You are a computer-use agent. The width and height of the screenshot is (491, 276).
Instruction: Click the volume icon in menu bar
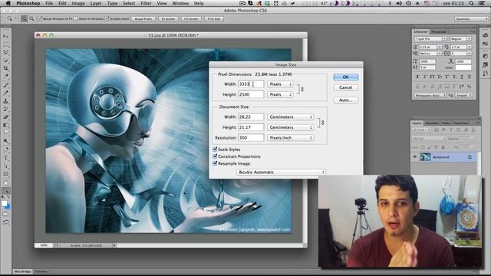pos(399,3)
